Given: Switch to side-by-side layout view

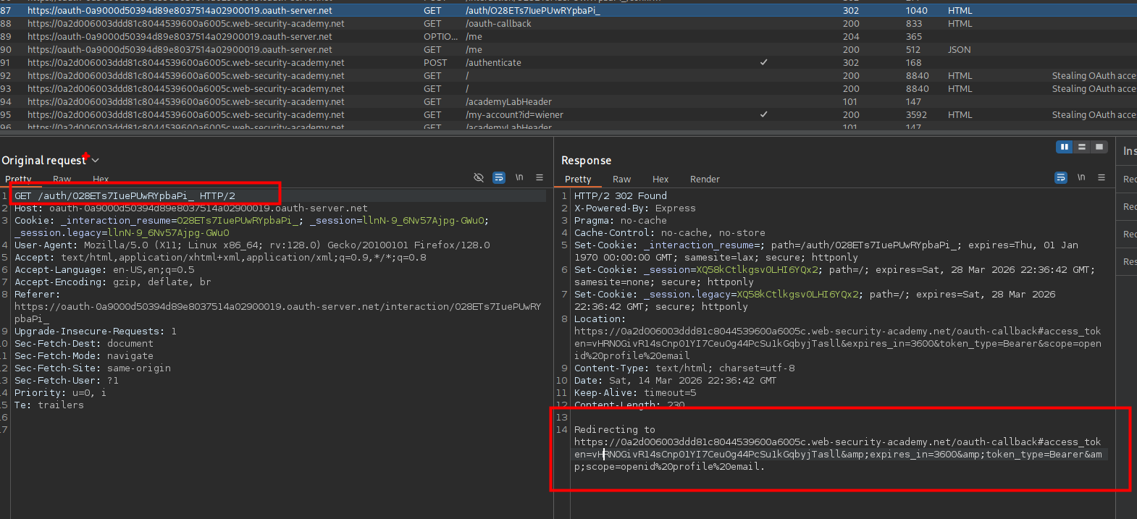Looking at the screenshot, I should [x=1064, y=147].
